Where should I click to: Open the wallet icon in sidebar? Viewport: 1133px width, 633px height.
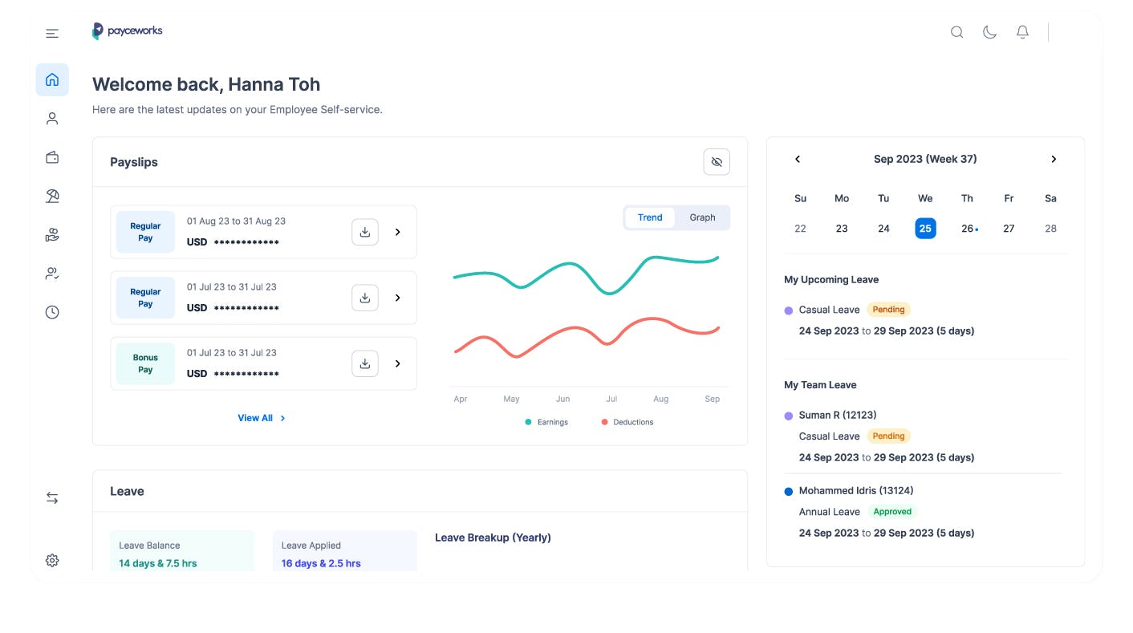pos(52,157)
